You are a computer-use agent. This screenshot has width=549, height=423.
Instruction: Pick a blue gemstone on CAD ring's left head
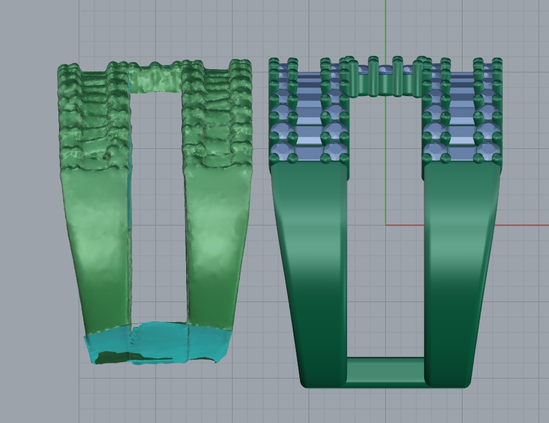click(x=309, y=131)
